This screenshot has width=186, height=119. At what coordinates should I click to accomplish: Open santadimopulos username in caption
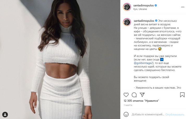144,21
